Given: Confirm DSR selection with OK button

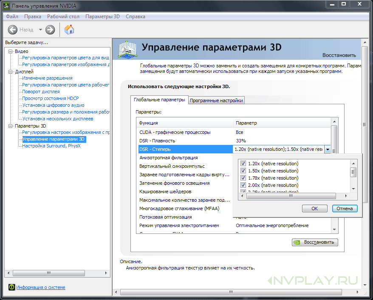Looking at the screenshot, I should tap(314, 208).
